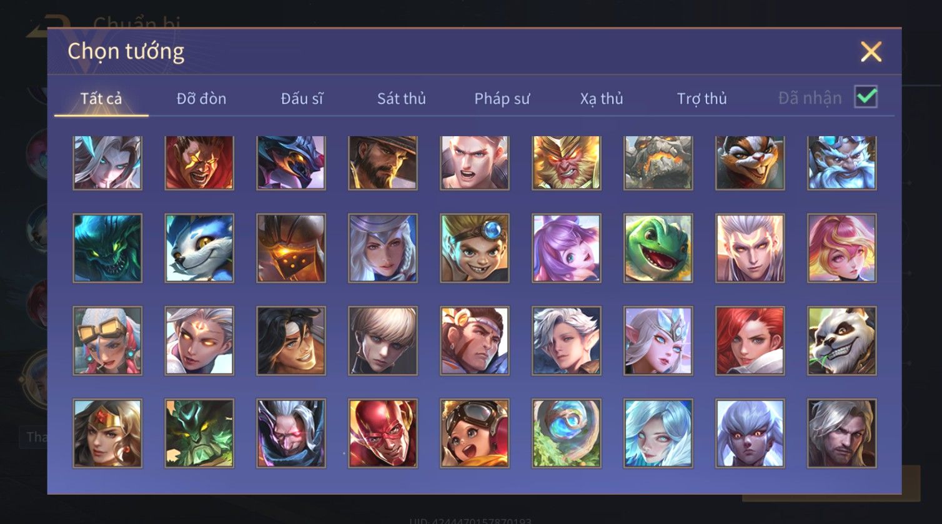Pick the rock golem hero portrait
Viewport: 942px width, 524px height.
coord(658,162)
